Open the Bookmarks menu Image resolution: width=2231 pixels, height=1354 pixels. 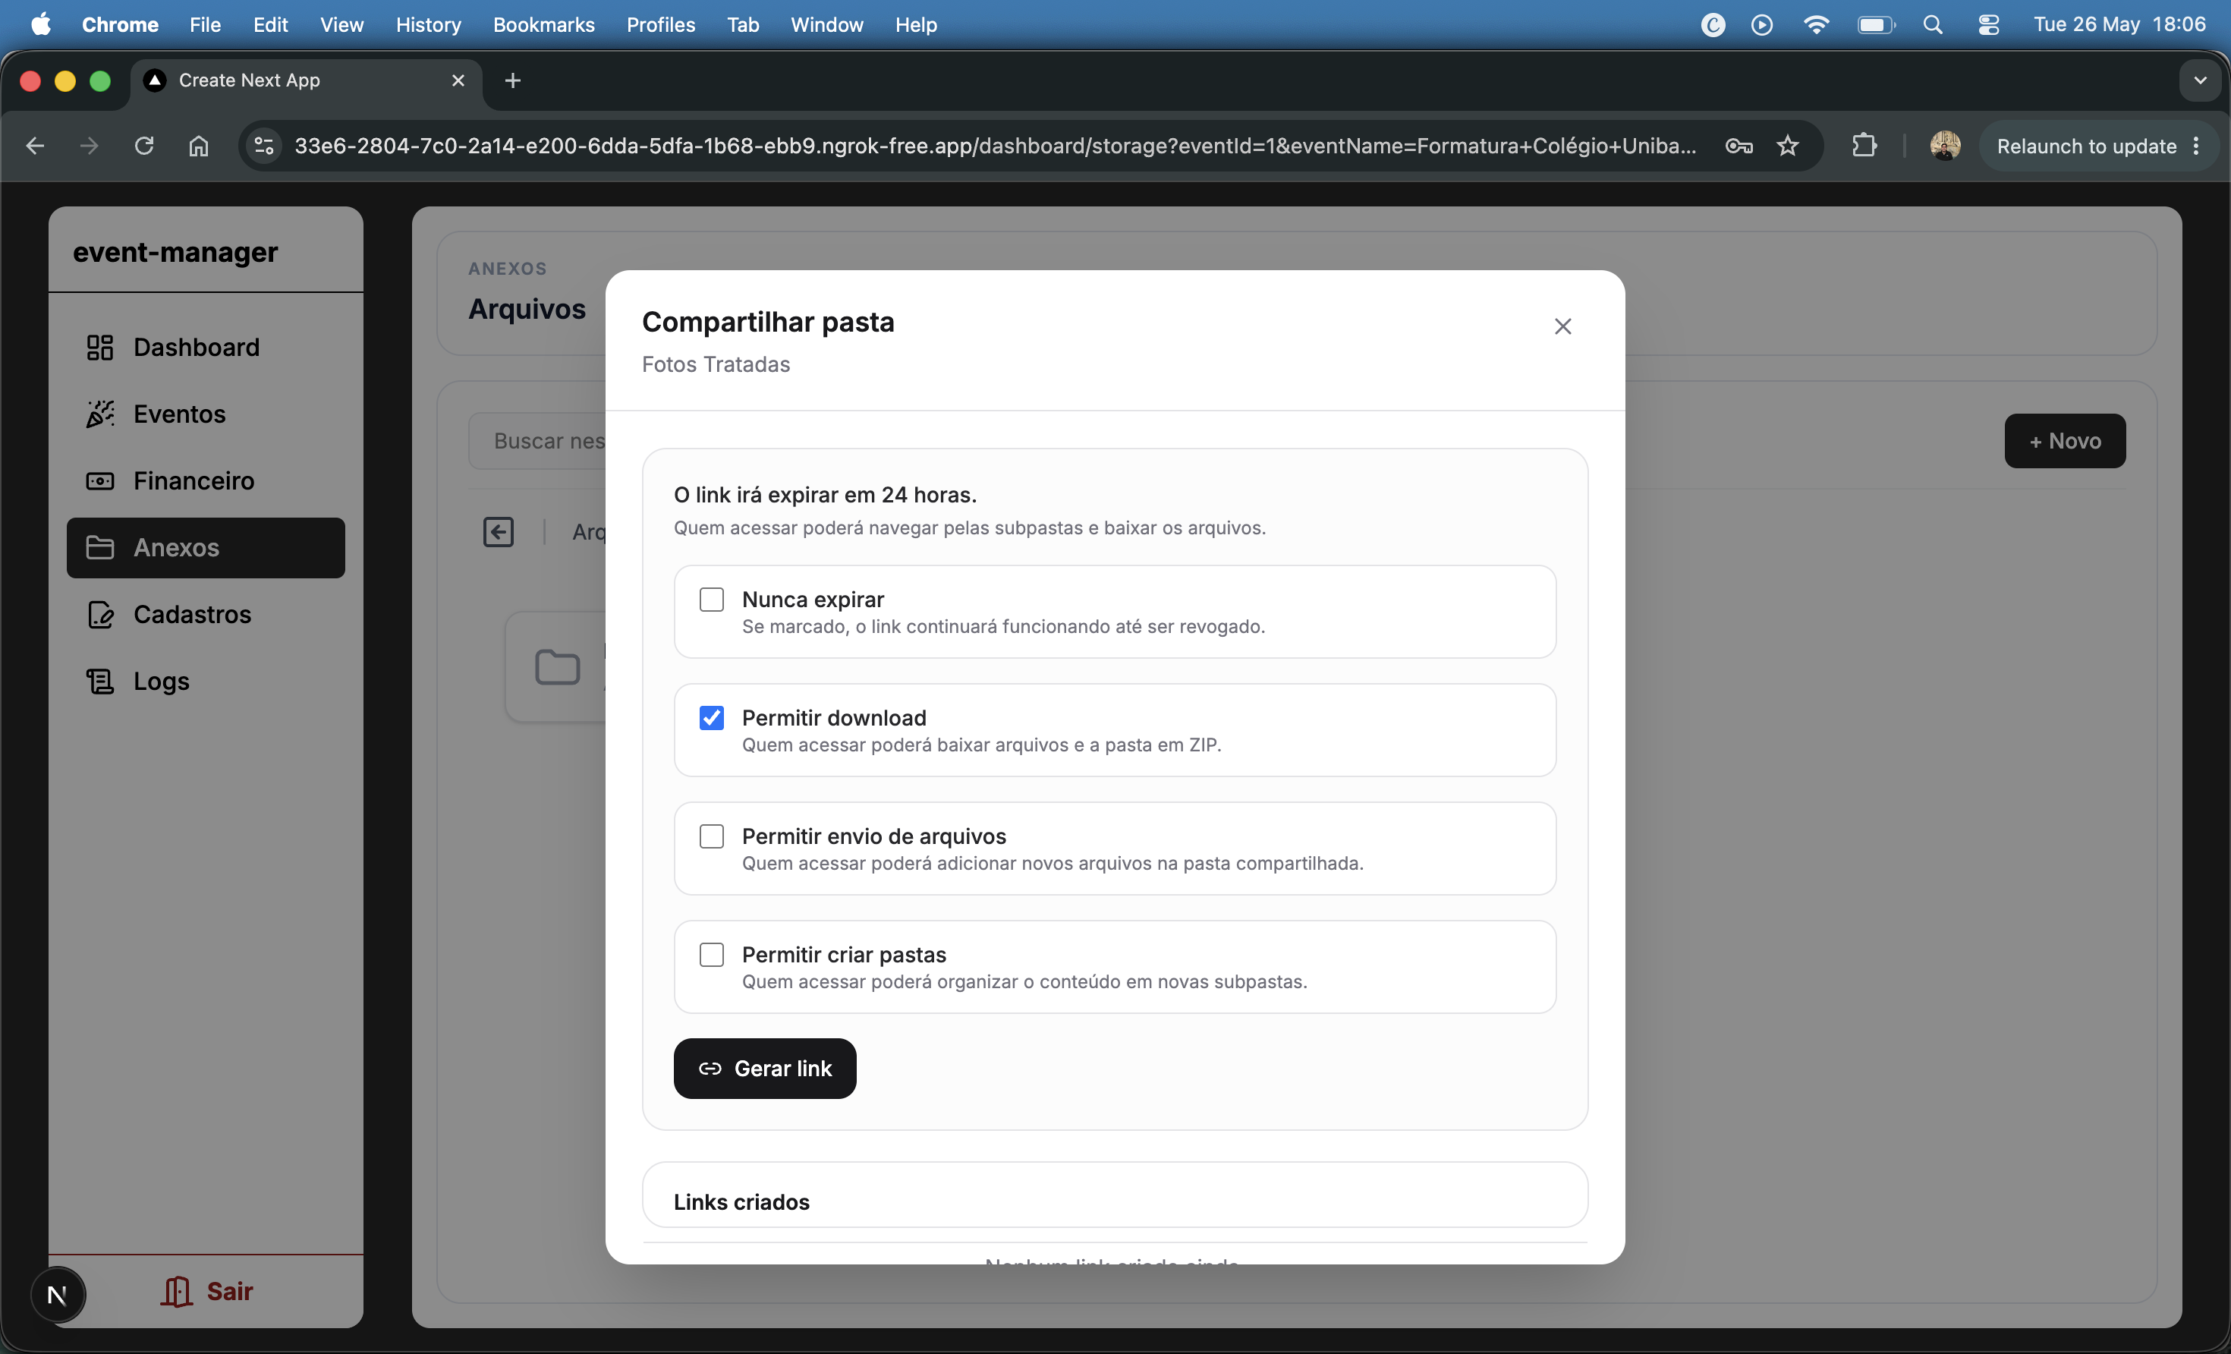[543, 24]
